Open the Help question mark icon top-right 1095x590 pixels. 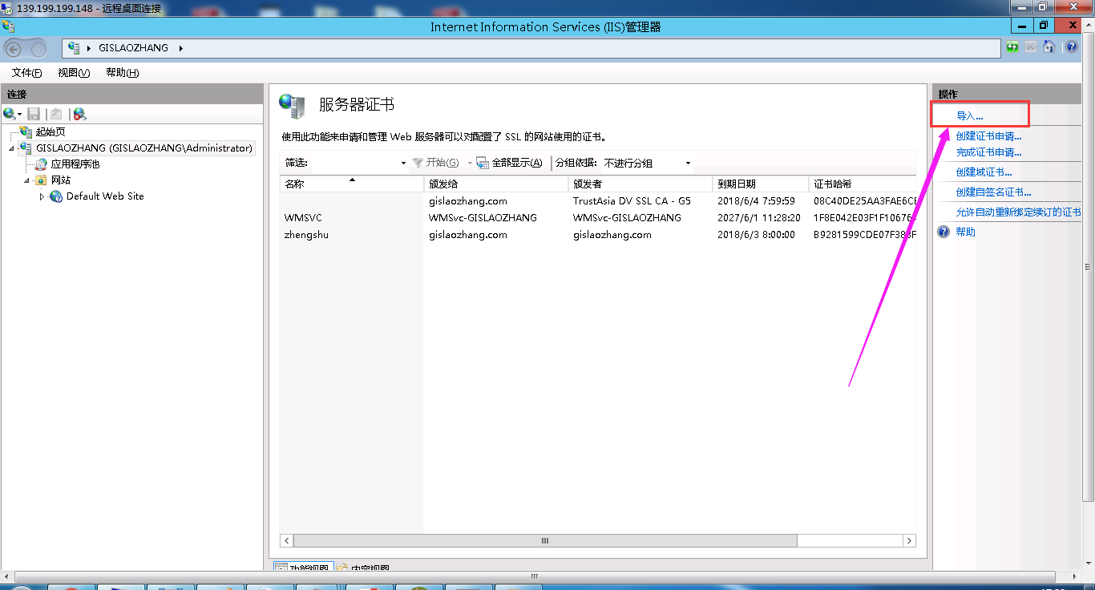(1072, 47)
